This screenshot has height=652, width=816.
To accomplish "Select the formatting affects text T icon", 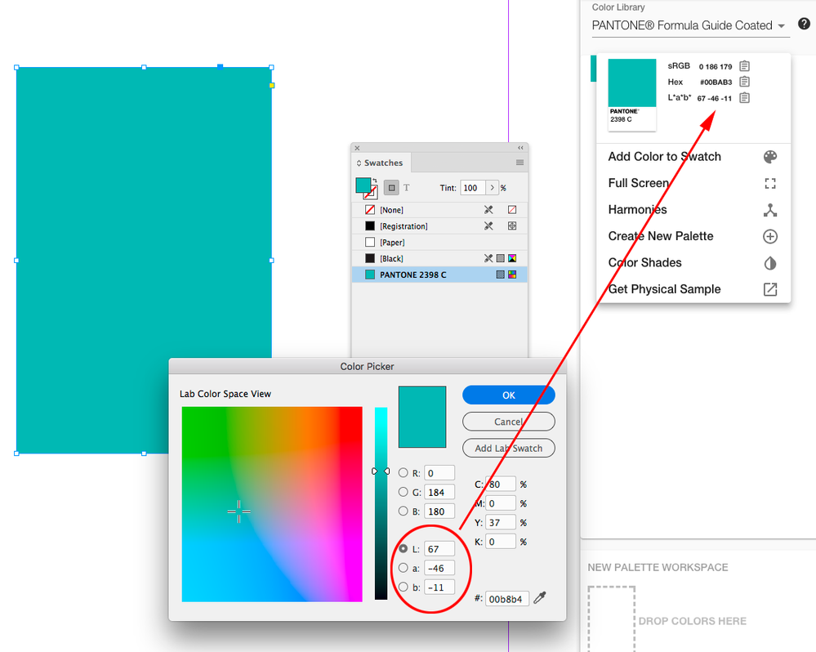I will tap(407, 188).
